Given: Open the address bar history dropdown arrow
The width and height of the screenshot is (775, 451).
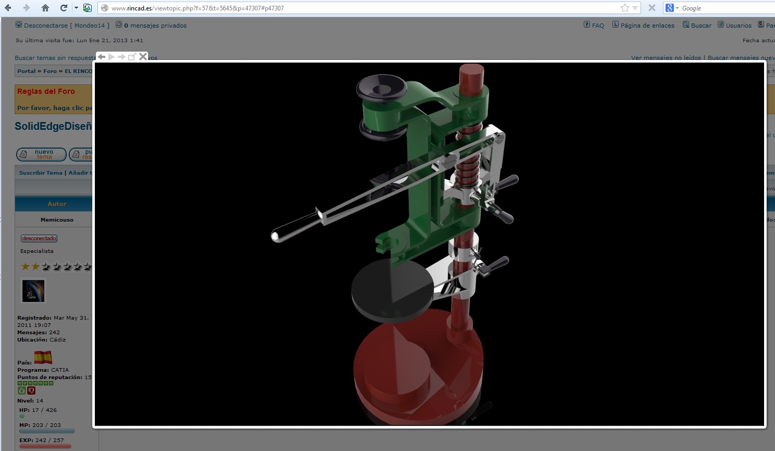Looking at the screenshot, I should click(635, 8).
